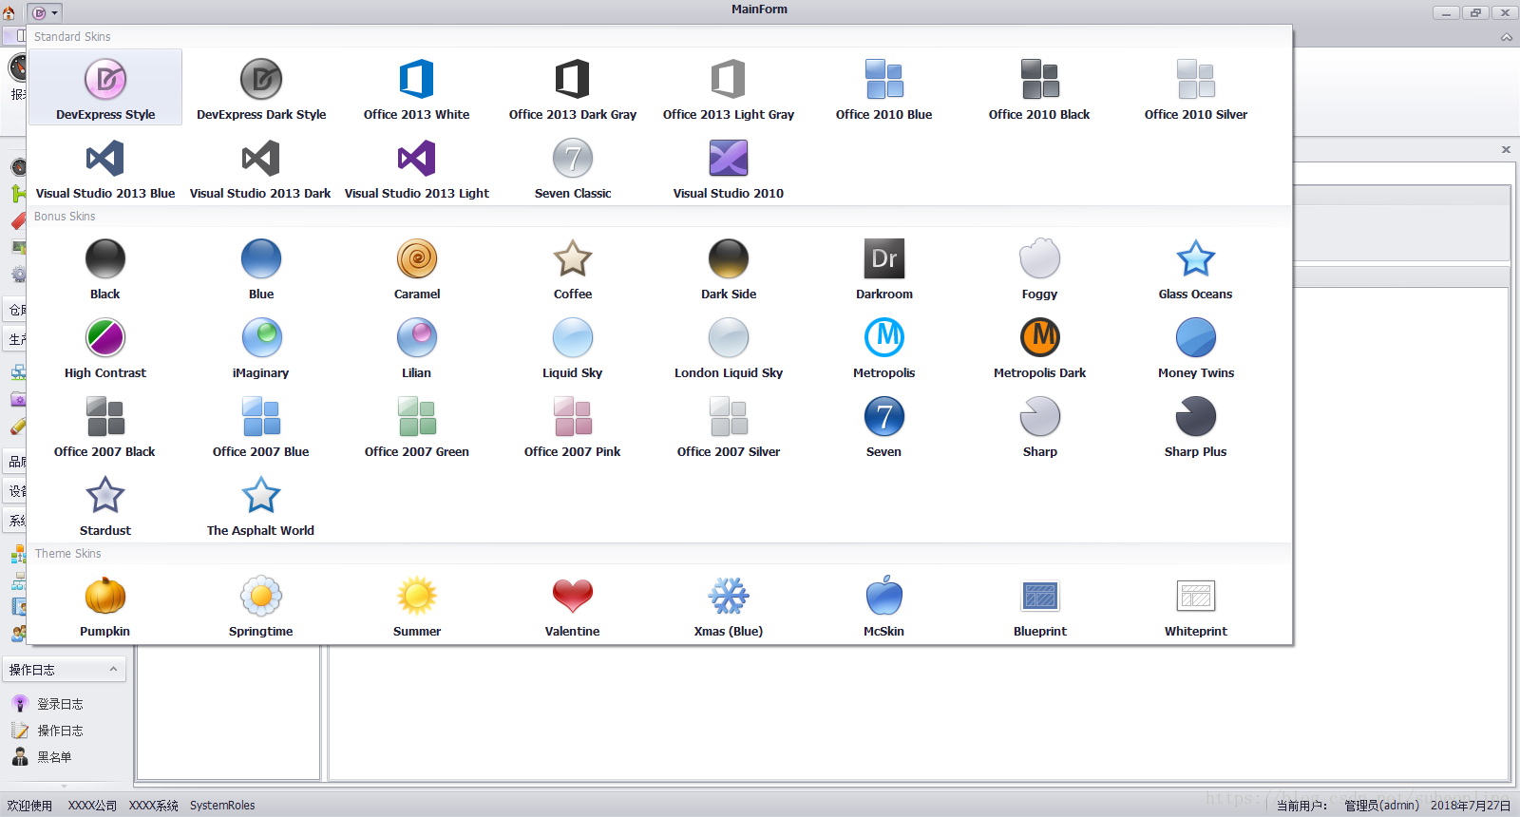Choose the High Contrast skin
1520x817 pixels.
tap(105, 346)
